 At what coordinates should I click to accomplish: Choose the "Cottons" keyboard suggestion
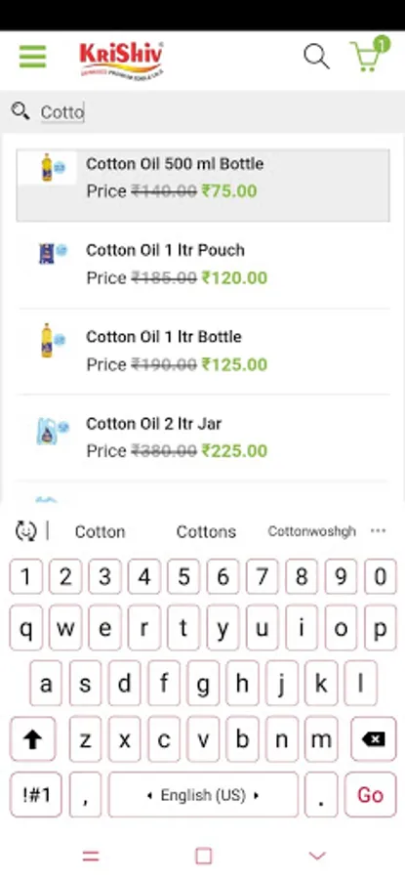tap(206, 531)
